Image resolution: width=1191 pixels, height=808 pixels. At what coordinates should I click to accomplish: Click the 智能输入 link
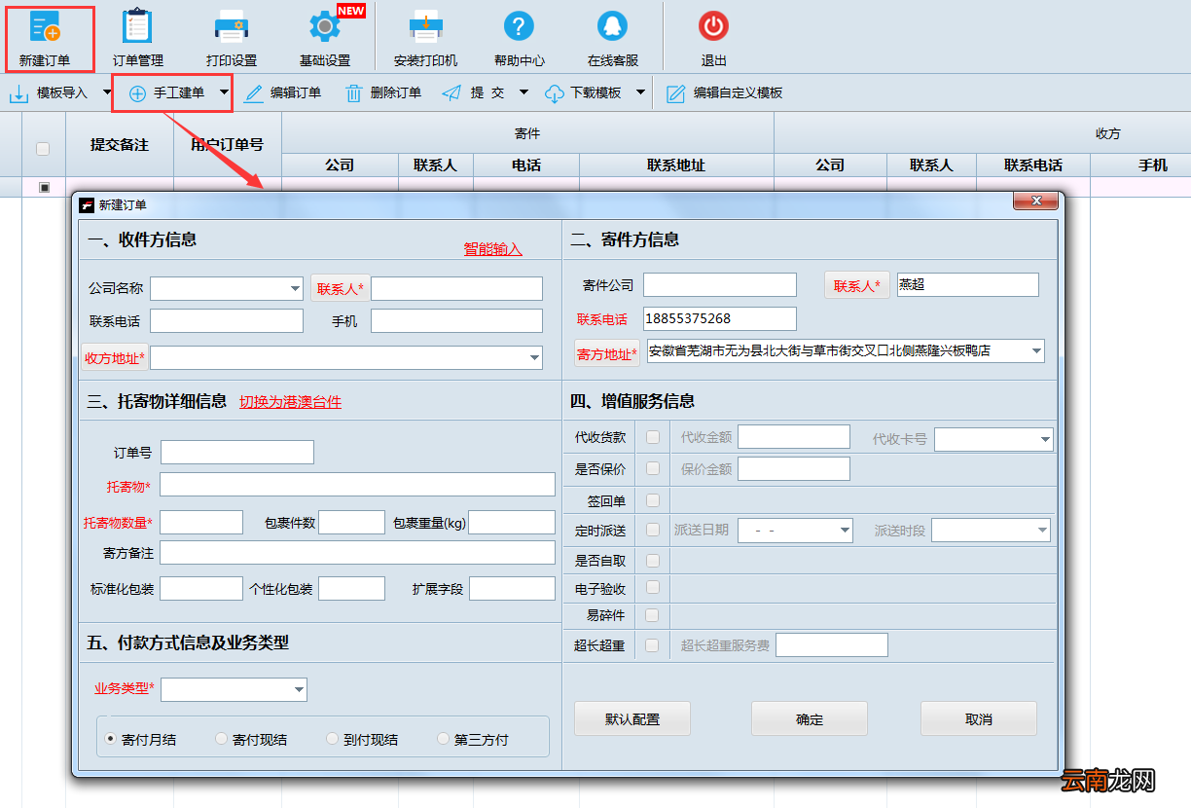point(493,249)
